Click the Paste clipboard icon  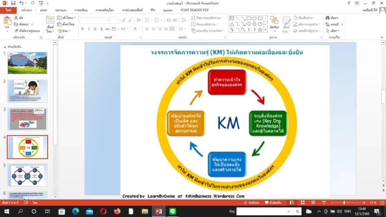[x=7, y=21]
